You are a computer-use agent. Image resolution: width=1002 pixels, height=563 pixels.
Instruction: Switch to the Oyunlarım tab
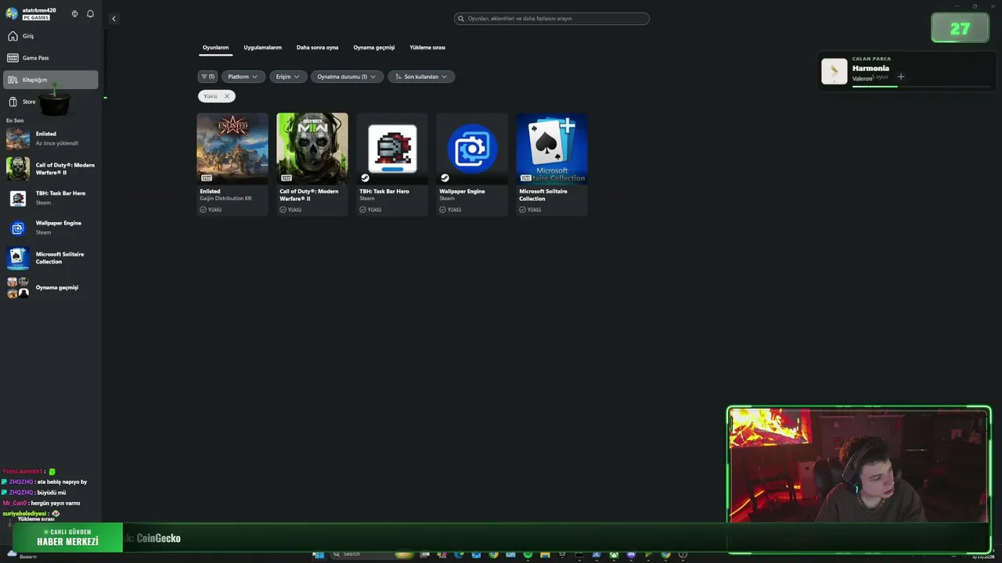[216, 48]
